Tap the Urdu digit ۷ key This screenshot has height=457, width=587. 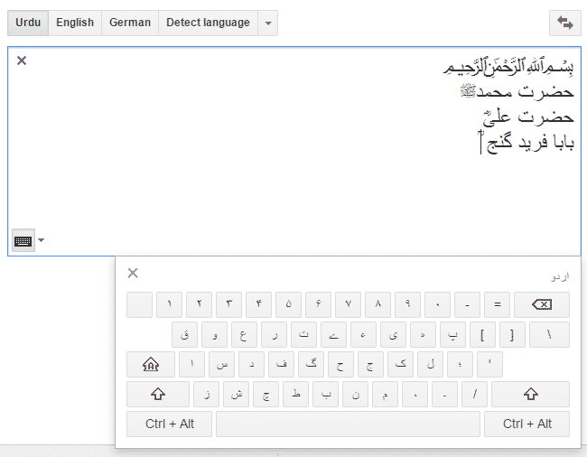[x=349, y=304]
